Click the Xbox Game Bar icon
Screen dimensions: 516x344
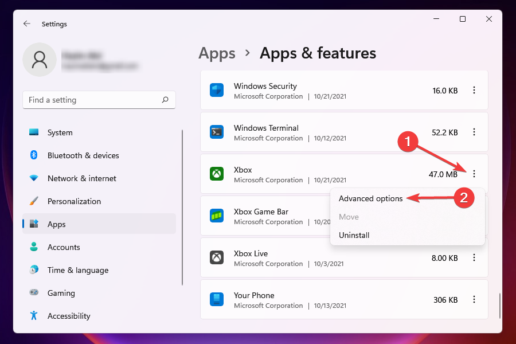(x=217, y=216)
